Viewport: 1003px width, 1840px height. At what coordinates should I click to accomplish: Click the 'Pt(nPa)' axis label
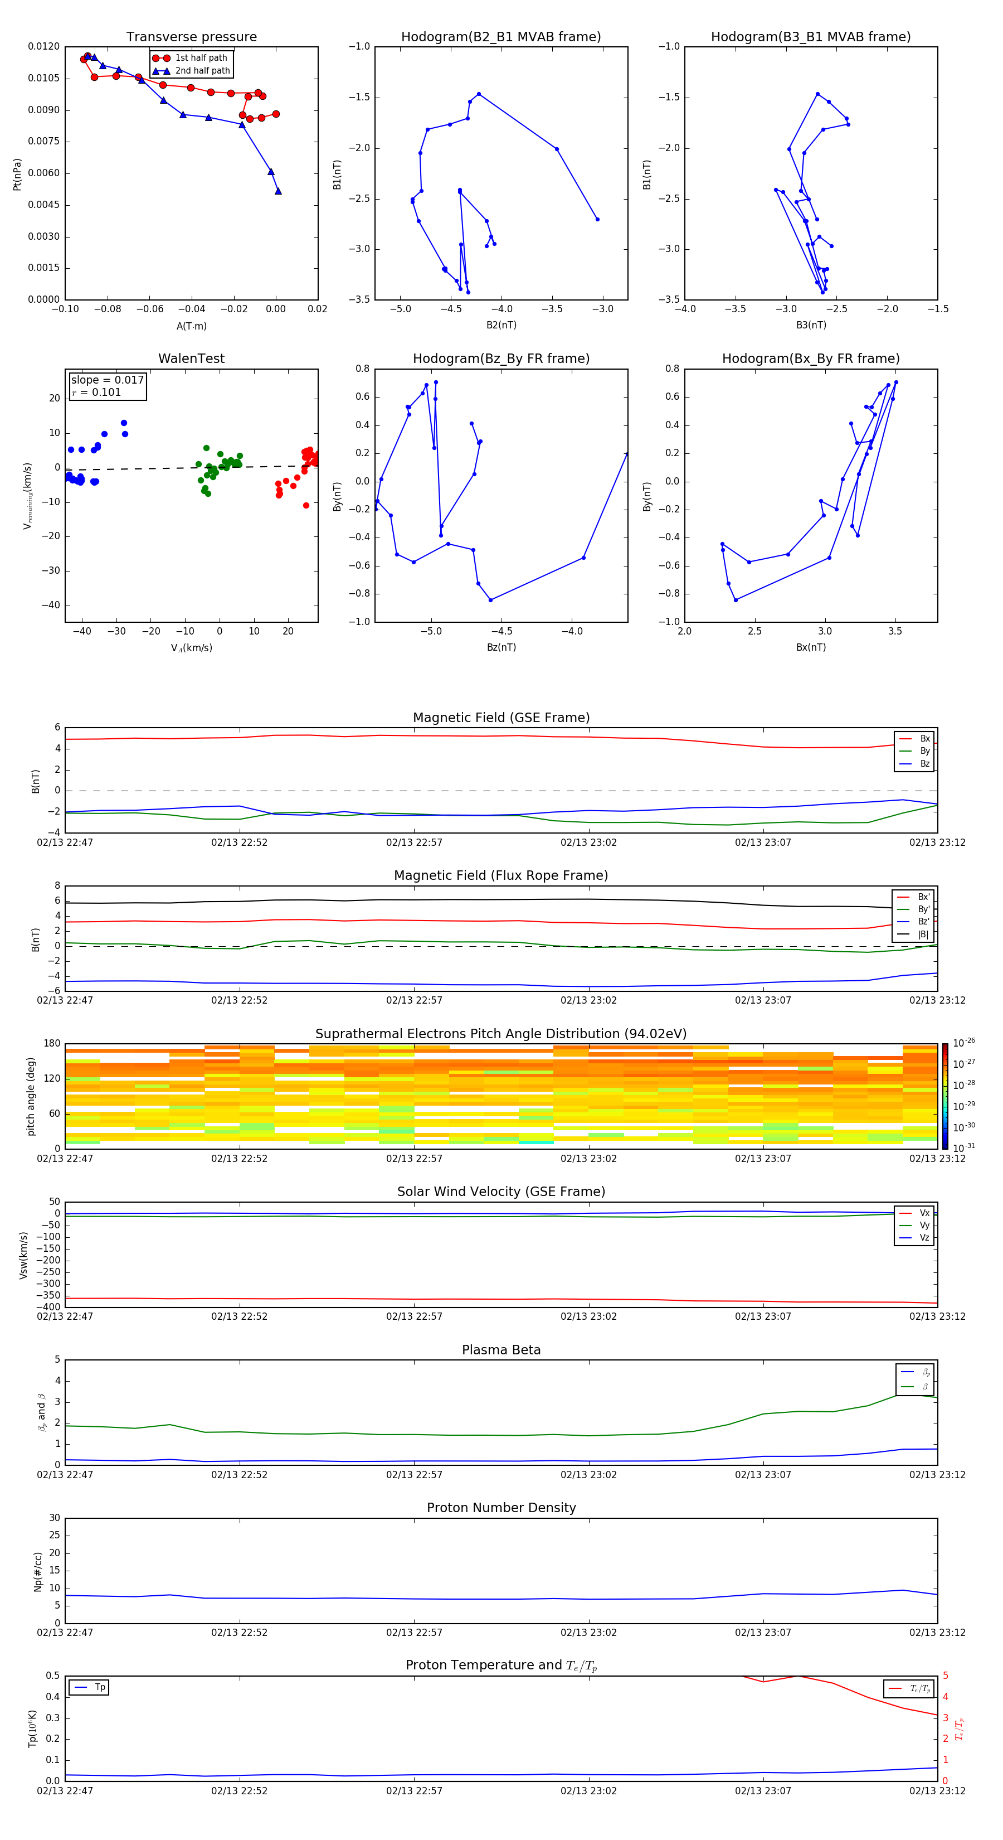click(x=17, y=173)
